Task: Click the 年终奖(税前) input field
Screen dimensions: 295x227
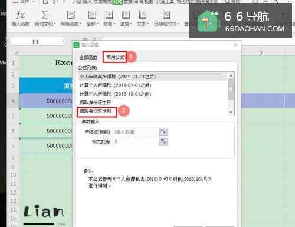Action: [136, 132]
